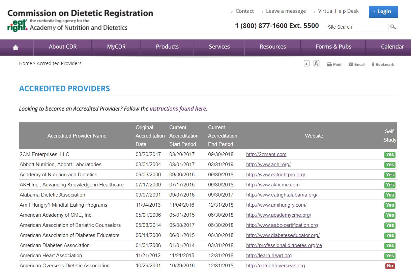
Task: Type in the Site Search field
Action: pos(356,27)
